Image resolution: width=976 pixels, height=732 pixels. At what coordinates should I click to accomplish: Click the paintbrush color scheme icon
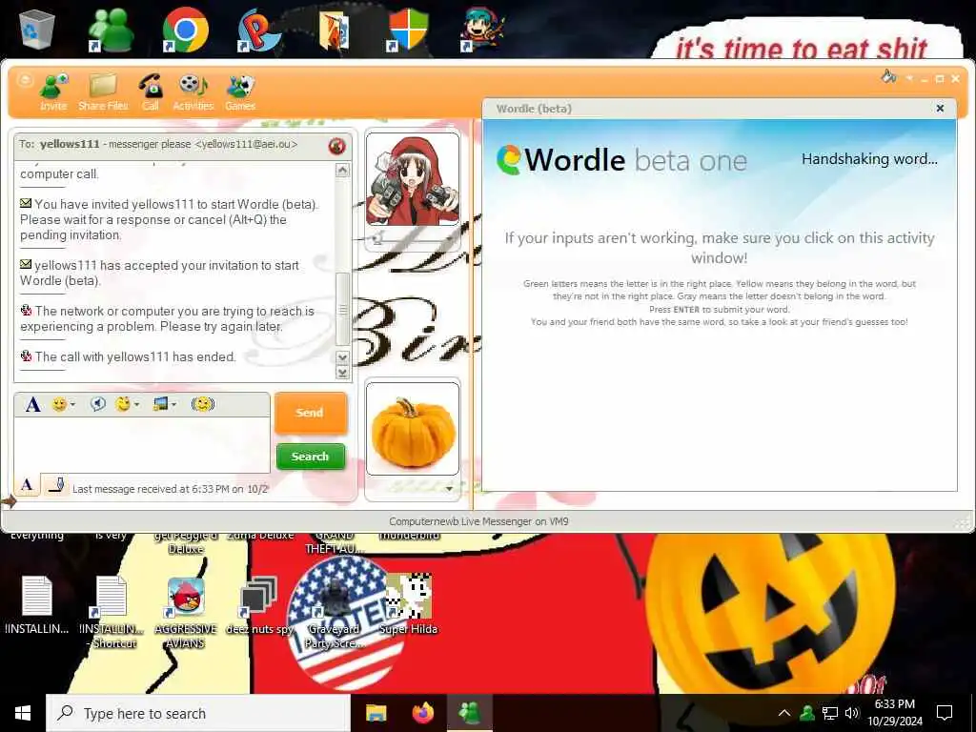click(889, 77)
